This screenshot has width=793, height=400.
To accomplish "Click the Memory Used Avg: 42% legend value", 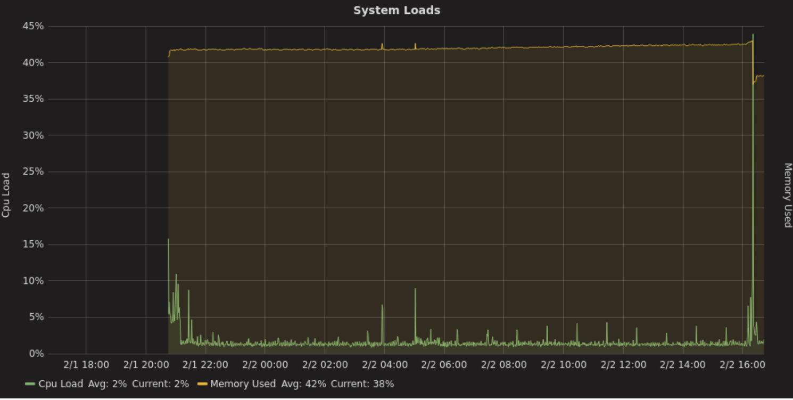I will tap(303, 383).
